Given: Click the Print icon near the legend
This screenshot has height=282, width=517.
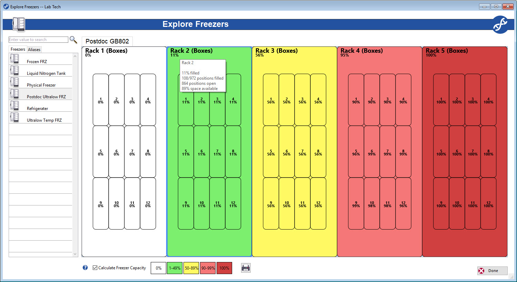Looking at the screenshot, I should pos(246,268).
